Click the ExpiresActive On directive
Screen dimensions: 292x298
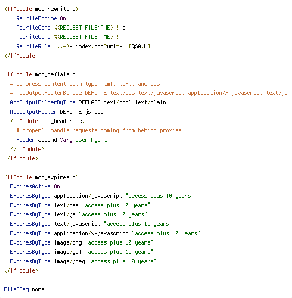tap(35, 186)
